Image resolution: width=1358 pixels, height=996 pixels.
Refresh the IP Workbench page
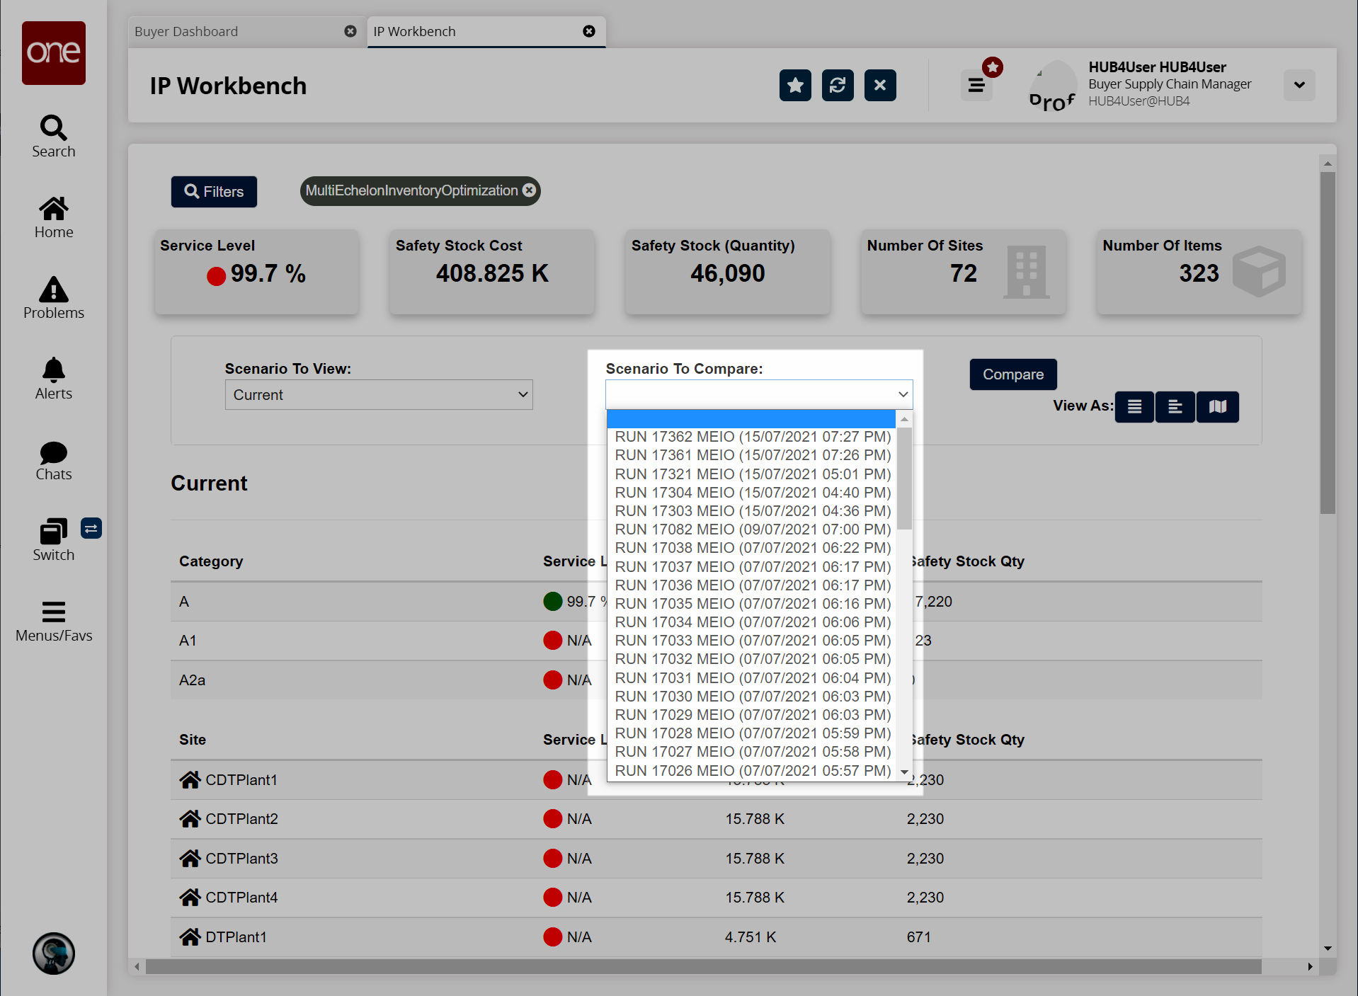point(838,86)
